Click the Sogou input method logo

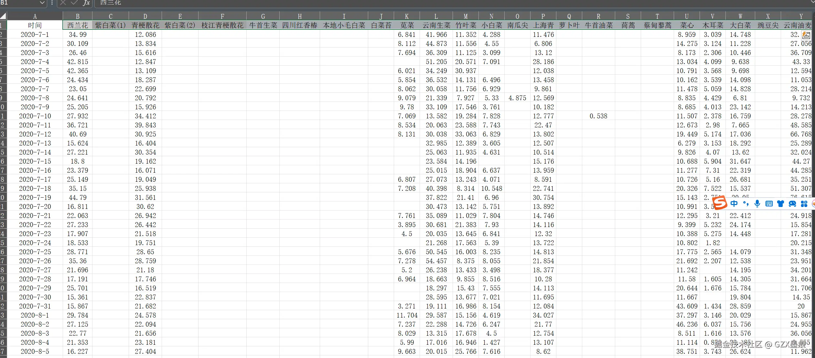pos(720,203)
